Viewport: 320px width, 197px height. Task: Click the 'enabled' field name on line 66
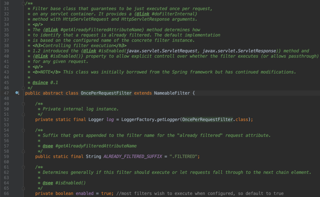[x=84, y=193]
